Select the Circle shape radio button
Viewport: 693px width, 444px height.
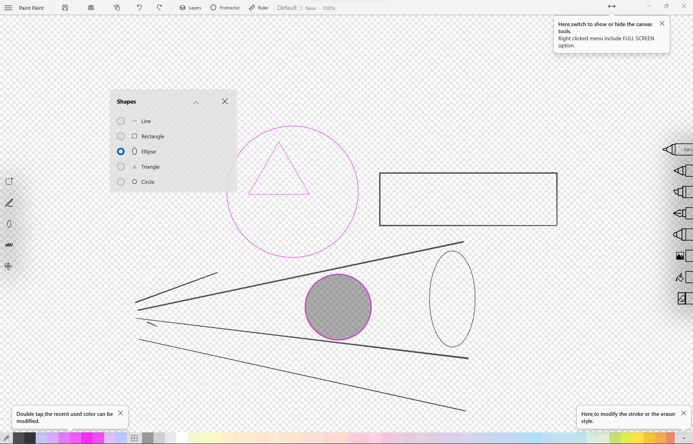121,182
